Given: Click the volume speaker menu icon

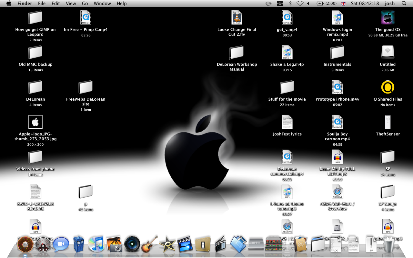Looking at the screenshot, I should (x=308, y=4).
